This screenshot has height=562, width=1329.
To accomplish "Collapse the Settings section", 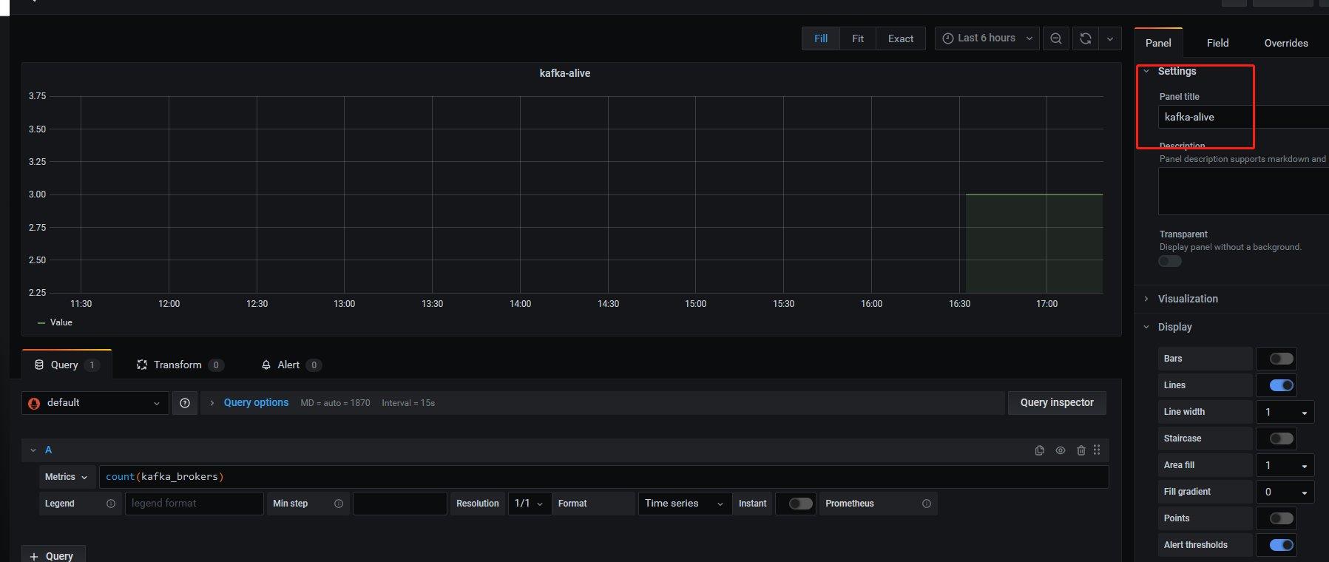I will (1146, 71).
